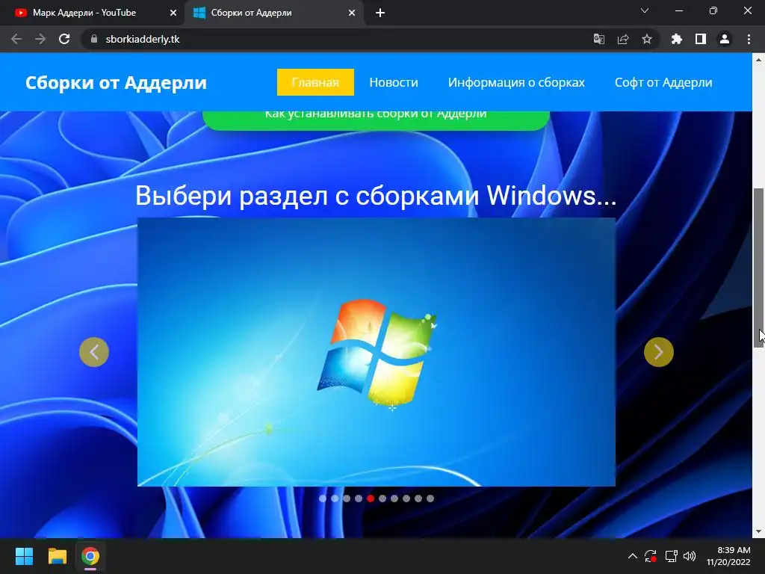The width and height of the screenshot is (765, 574).
Task: Open Chrome's three-dot menu
Action: point(749,39)
